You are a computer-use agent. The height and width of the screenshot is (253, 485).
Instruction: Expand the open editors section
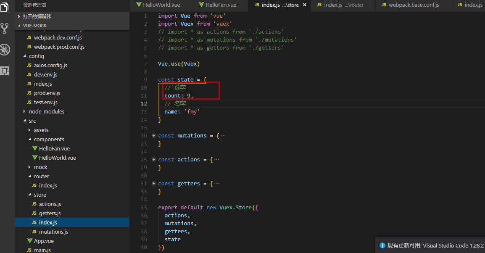coord(19,16)
